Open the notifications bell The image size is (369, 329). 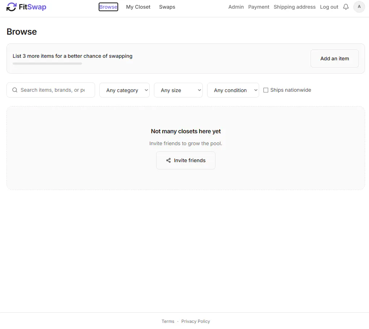tap(346, 7)
